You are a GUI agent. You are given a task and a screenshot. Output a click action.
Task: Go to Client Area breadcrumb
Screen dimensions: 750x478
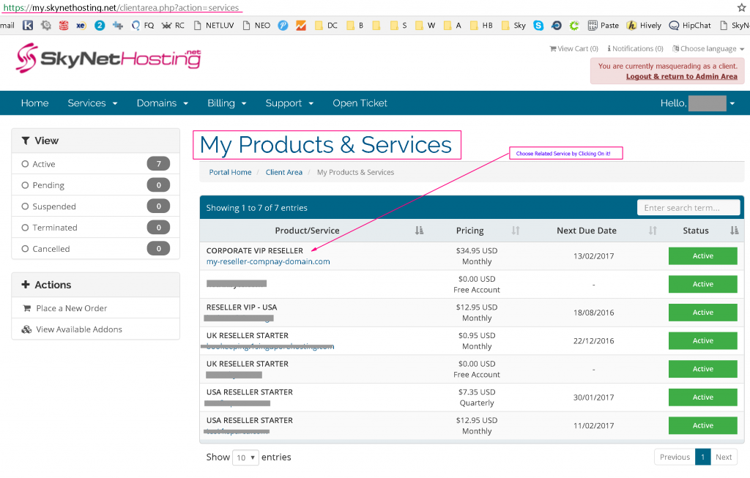click(284, 172)
